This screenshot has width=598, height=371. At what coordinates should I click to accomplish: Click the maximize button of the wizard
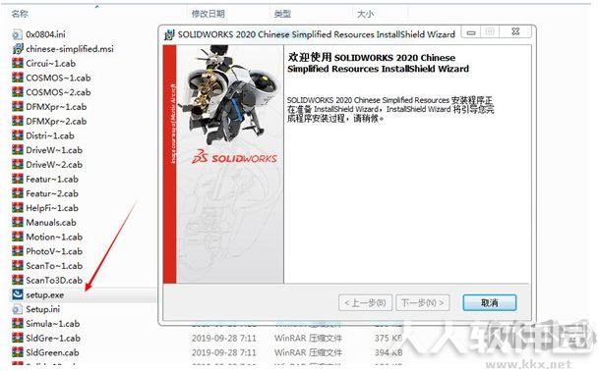pyautogui.click(x=490, y=32)
